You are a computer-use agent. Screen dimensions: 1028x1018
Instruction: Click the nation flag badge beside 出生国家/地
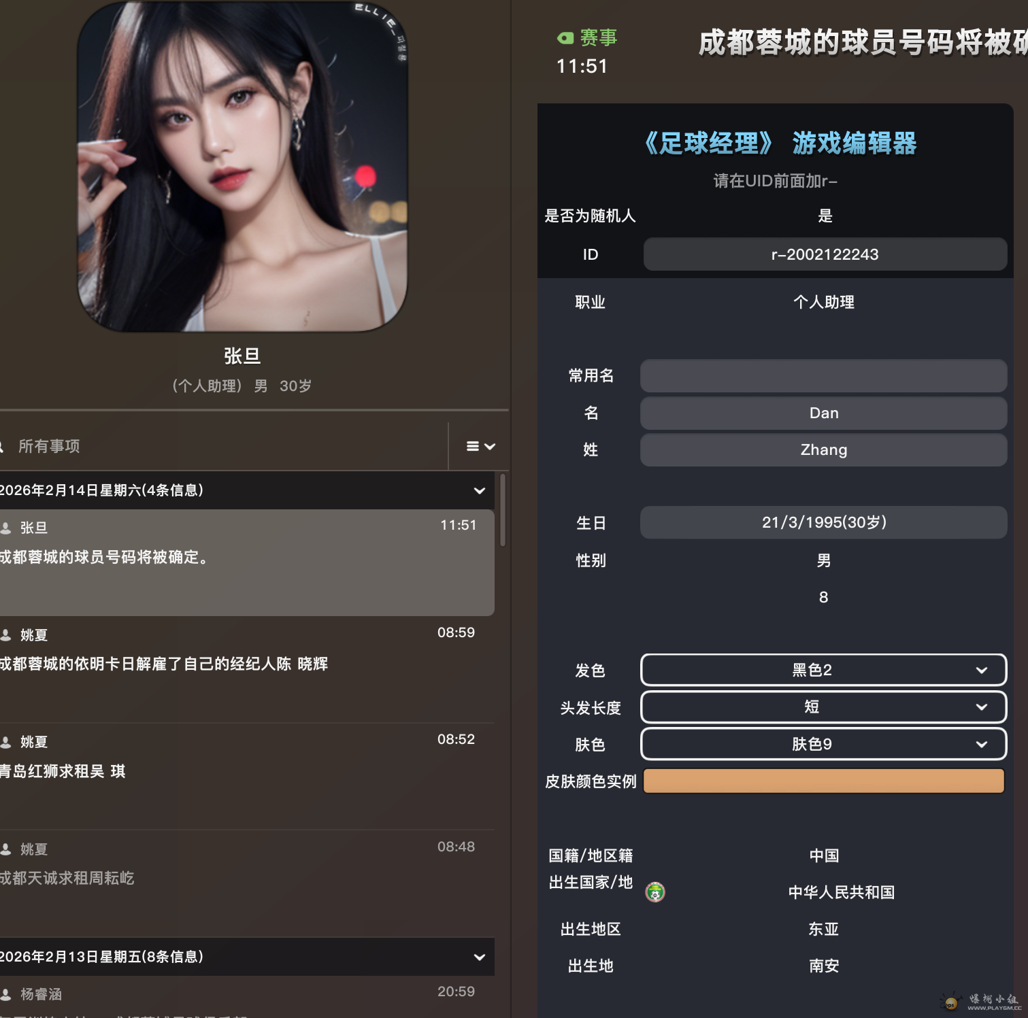(x=655, y=892)
